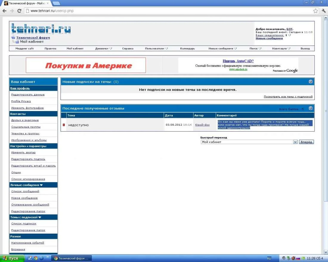Expand the Ваши уведомления dropdown arrow
The width and height of the screenshot is (328, 262).
(x=290, y=35)
